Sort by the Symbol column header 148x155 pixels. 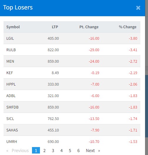click(x=13, y=27)
